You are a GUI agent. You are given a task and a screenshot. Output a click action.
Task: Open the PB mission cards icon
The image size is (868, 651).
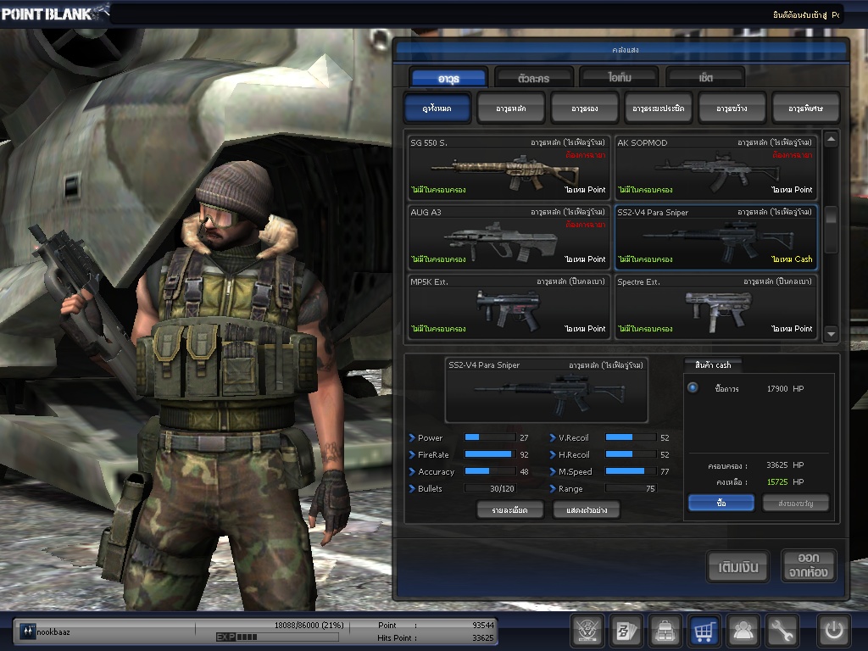click(626, 630)
